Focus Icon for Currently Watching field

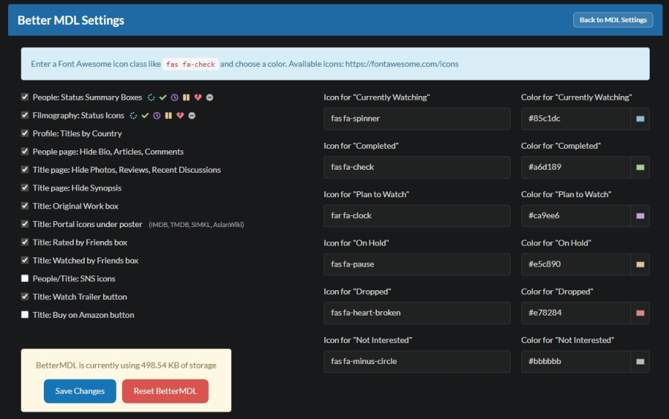pos(417,119)
